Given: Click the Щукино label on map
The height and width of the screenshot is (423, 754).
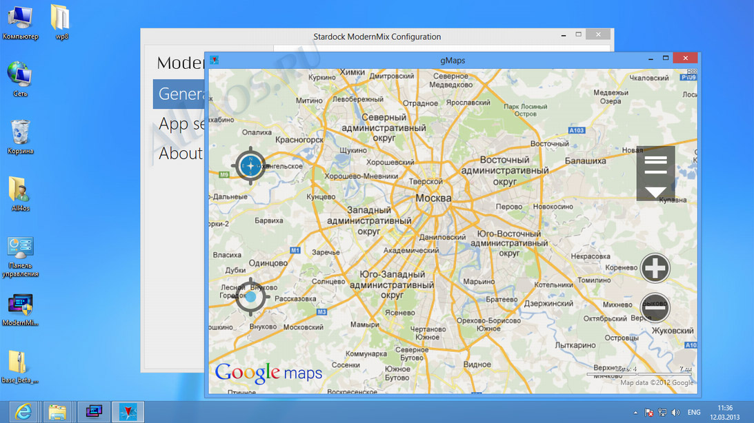Looking at the screenshot, I should click(353, 150).
